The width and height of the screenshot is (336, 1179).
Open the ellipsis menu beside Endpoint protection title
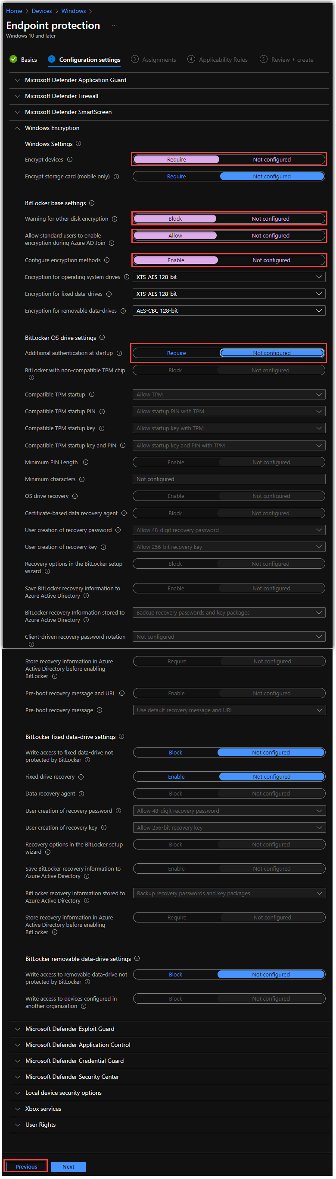(x=114, y=25)
